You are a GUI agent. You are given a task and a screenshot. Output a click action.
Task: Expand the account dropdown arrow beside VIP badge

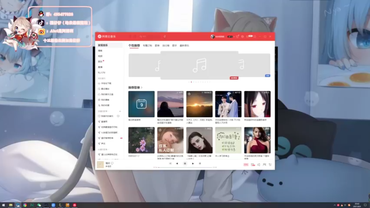point(234,37)
